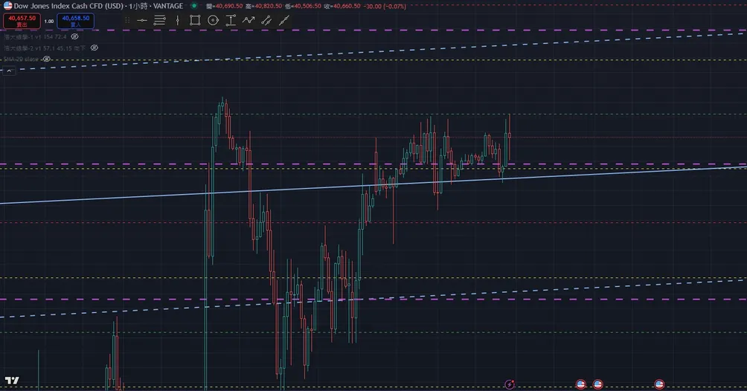Image resolution: width=747 pixels, height=391 pixels.
Task: Click the red sell button 40,657.50
Action: coord(22,21)
